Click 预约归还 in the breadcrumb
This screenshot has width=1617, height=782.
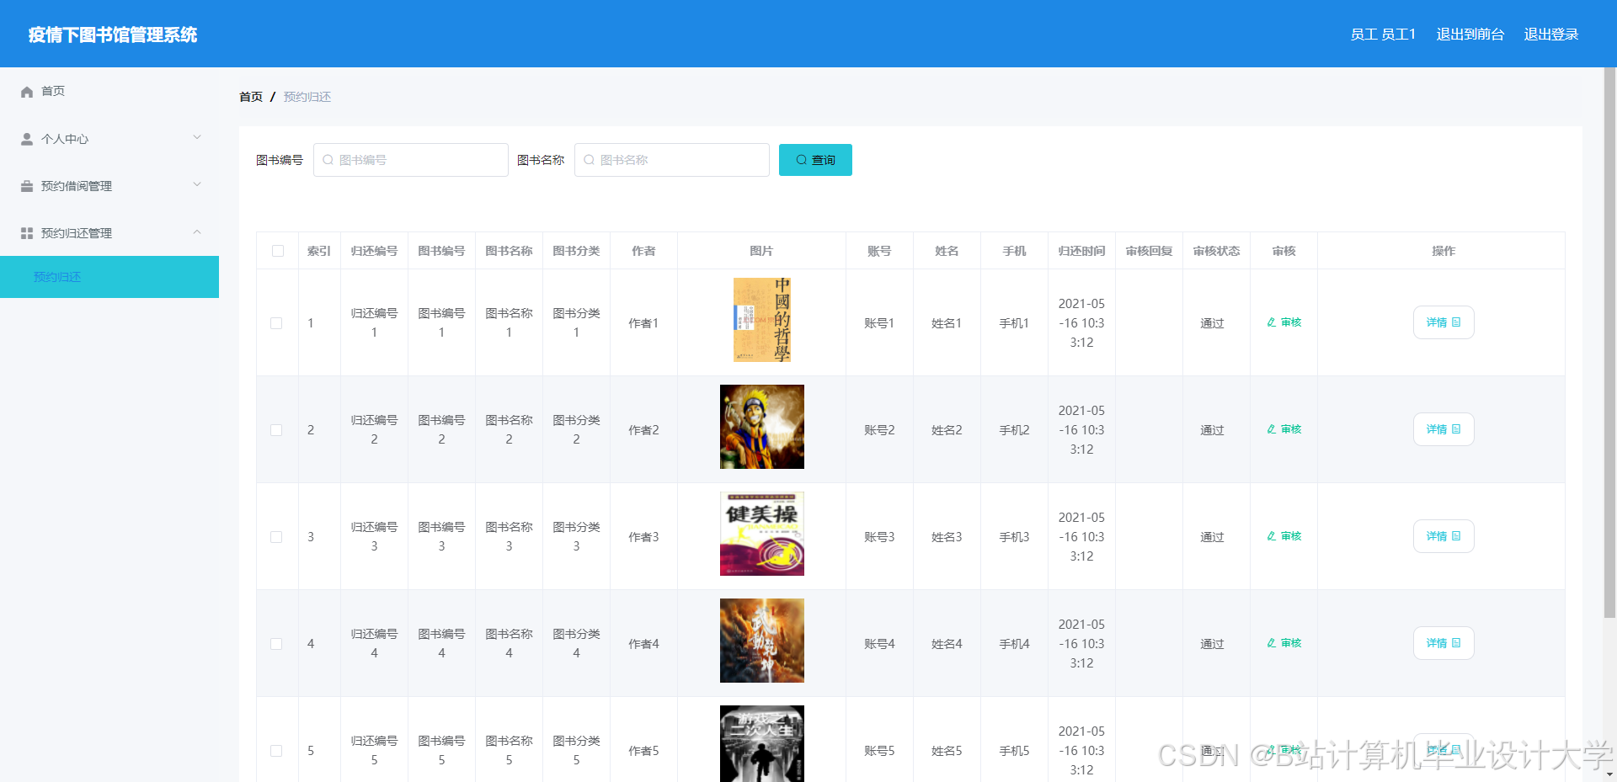click(x=307, y=97)
